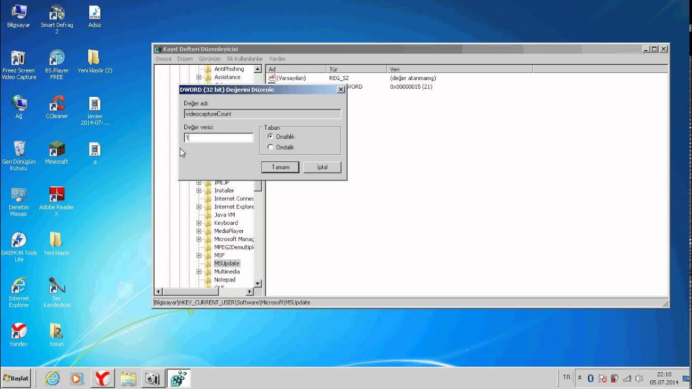
Task: Click the Bluetooth tray icon
Action: 590,378
